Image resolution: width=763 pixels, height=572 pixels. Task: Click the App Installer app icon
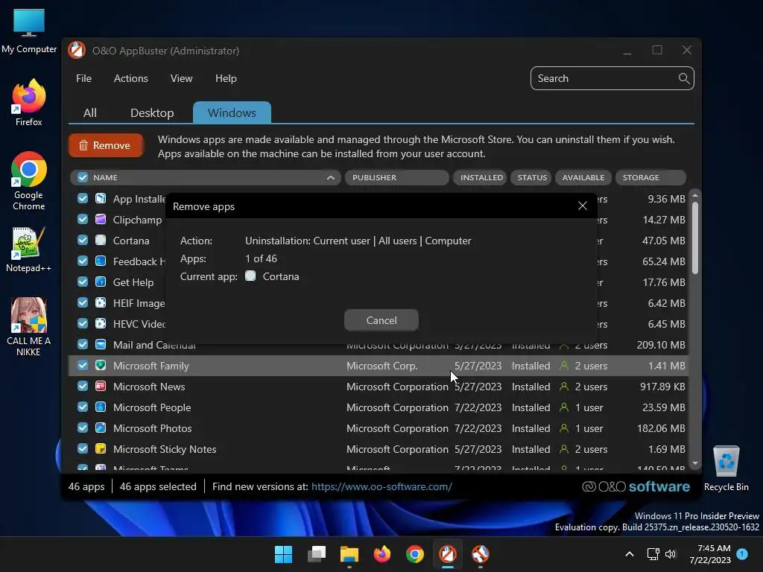click(101, 198)
